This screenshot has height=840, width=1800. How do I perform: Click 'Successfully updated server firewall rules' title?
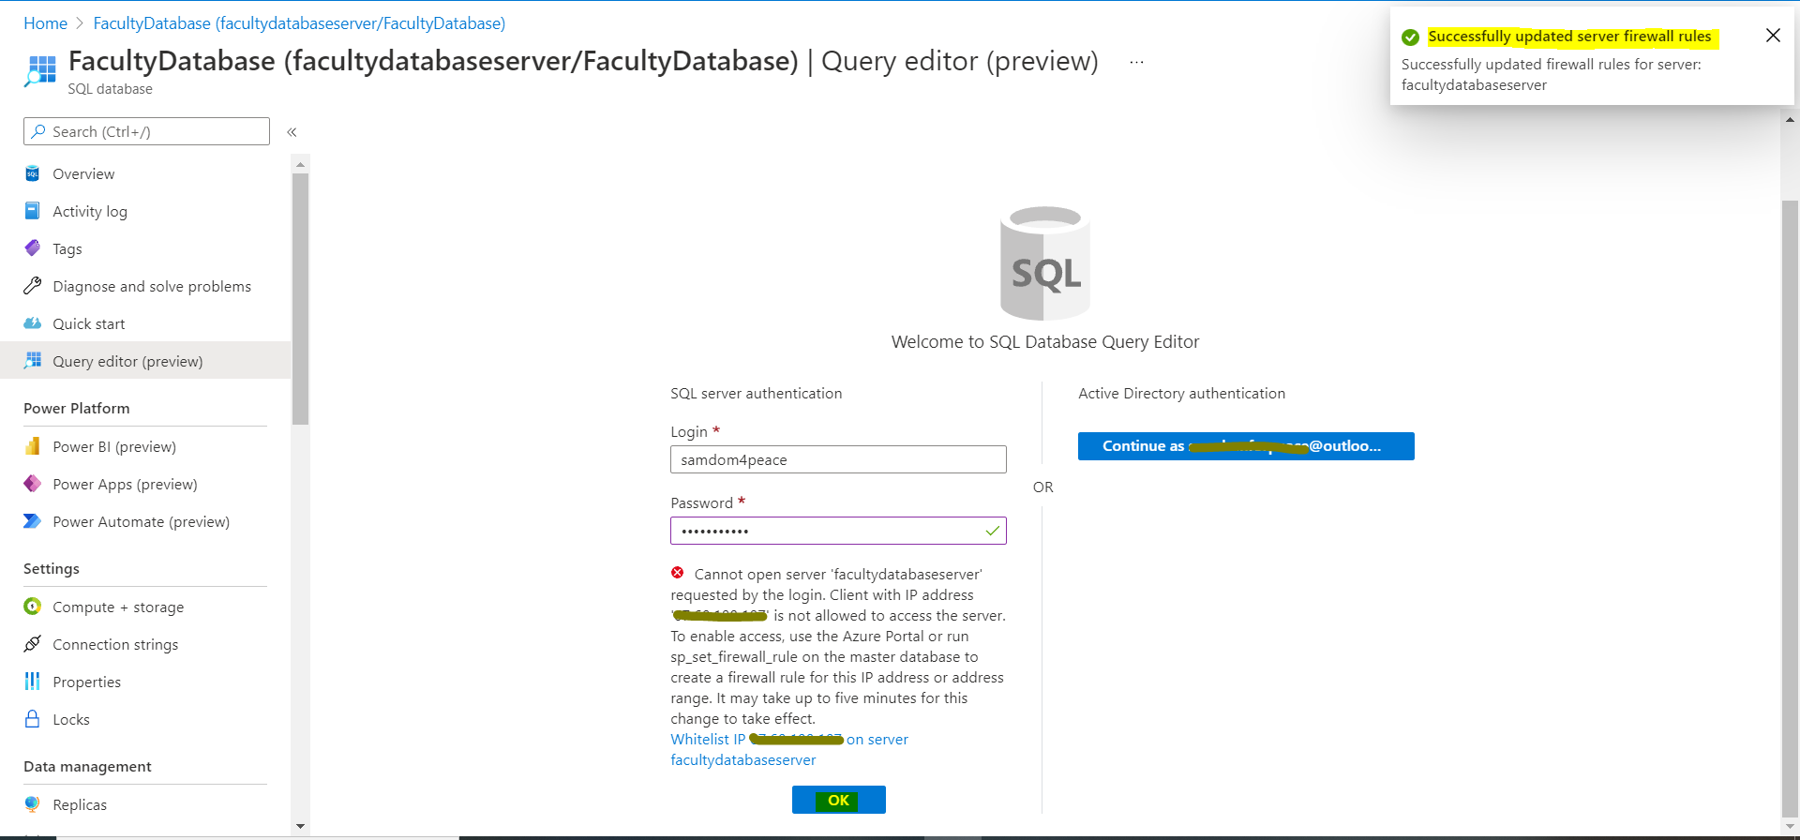click(x=1569, y=37)
